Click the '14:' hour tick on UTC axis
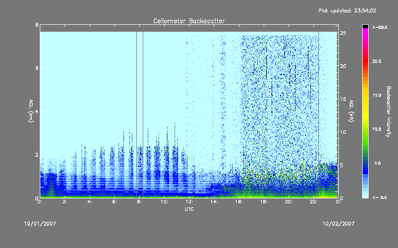The height and width of the screenshot is (248, 398). [214, 202]
